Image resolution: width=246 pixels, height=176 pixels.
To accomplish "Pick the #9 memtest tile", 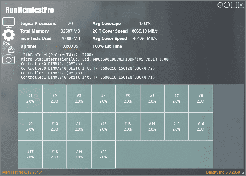I will click(x=30, y=127).
